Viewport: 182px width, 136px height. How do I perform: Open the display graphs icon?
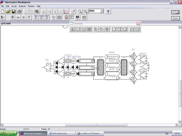(x=66, y=11)
